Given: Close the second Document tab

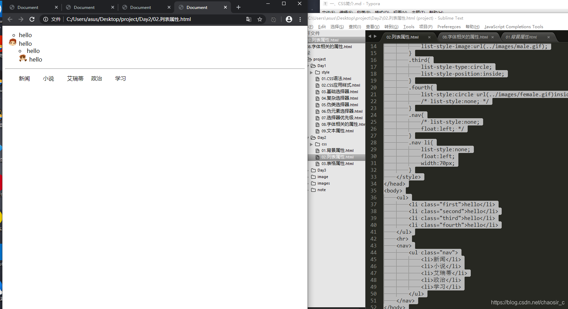Looking at the screenshot, I should click(113, 7).
